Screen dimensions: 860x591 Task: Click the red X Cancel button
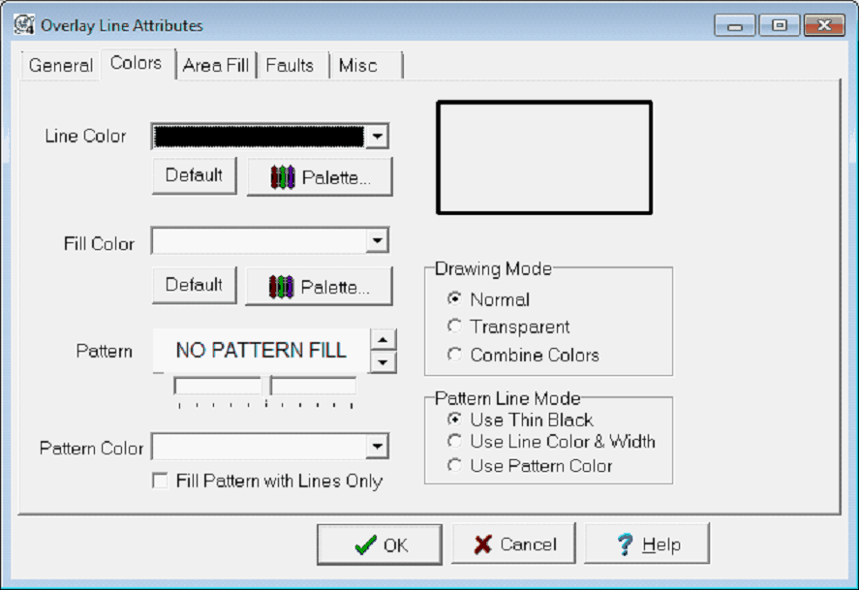pos(513,544)
